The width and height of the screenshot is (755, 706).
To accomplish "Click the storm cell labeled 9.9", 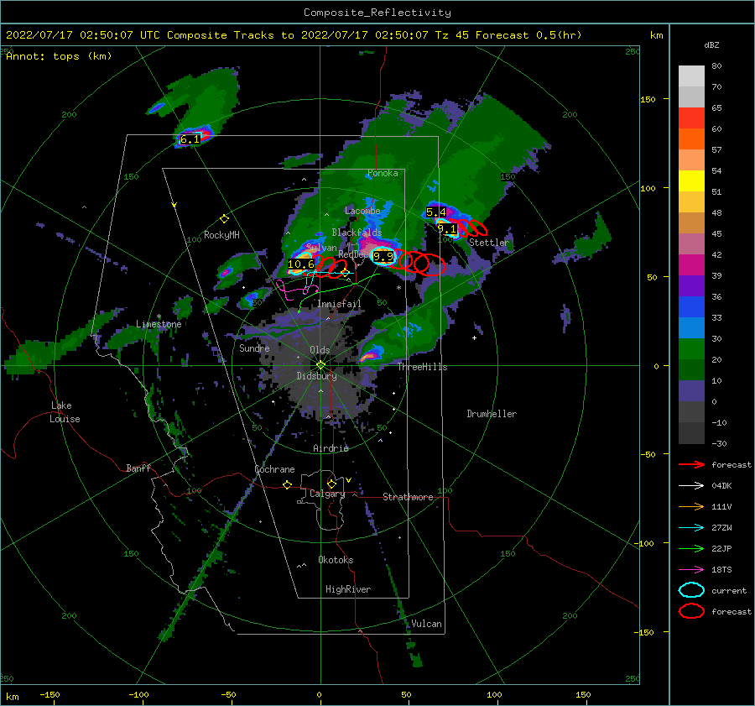I will click(x=383, y=257).
